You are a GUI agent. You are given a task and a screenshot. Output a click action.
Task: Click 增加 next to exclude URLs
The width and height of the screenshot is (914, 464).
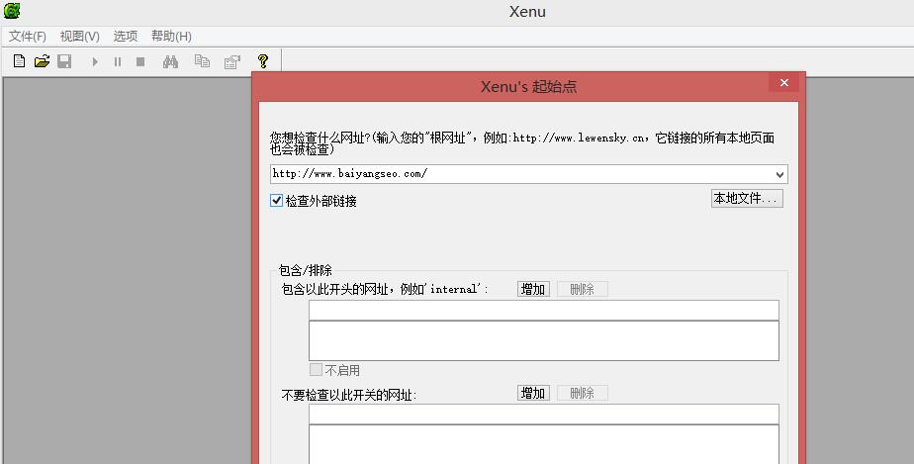pyautogui.click(x=533, y=393)
